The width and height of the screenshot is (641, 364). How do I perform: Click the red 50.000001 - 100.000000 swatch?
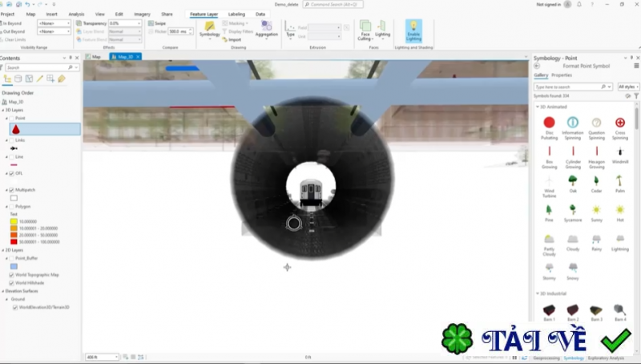pos(14,242)
